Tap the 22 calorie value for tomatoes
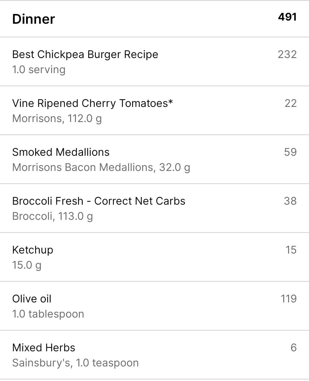The image size is (309, 381). pos(291,103)
